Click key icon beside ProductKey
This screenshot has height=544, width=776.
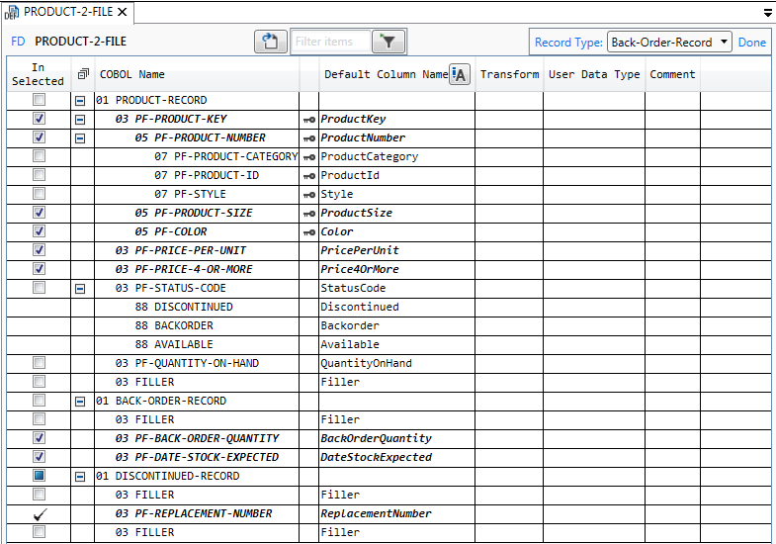click(x=309, y=120)
